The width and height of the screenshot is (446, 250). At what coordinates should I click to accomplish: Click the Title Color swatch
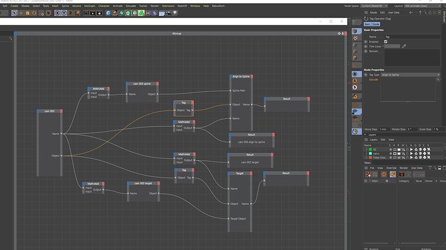pyautogui.click(x=392, y=47)
